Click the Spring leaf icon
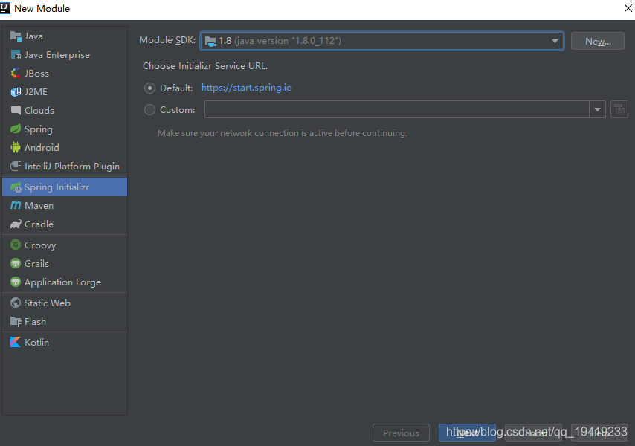 16,129
